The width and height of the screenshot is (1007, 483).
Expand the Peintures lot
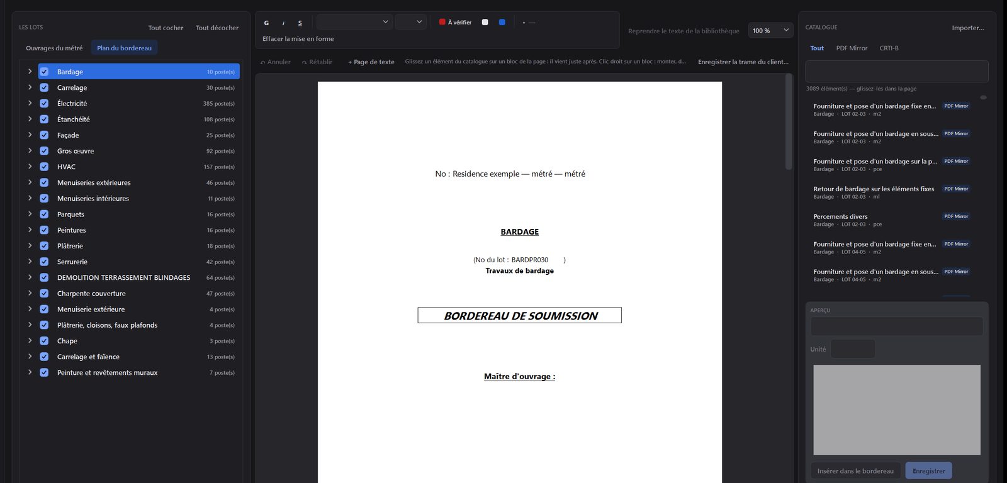click(30, 230)
